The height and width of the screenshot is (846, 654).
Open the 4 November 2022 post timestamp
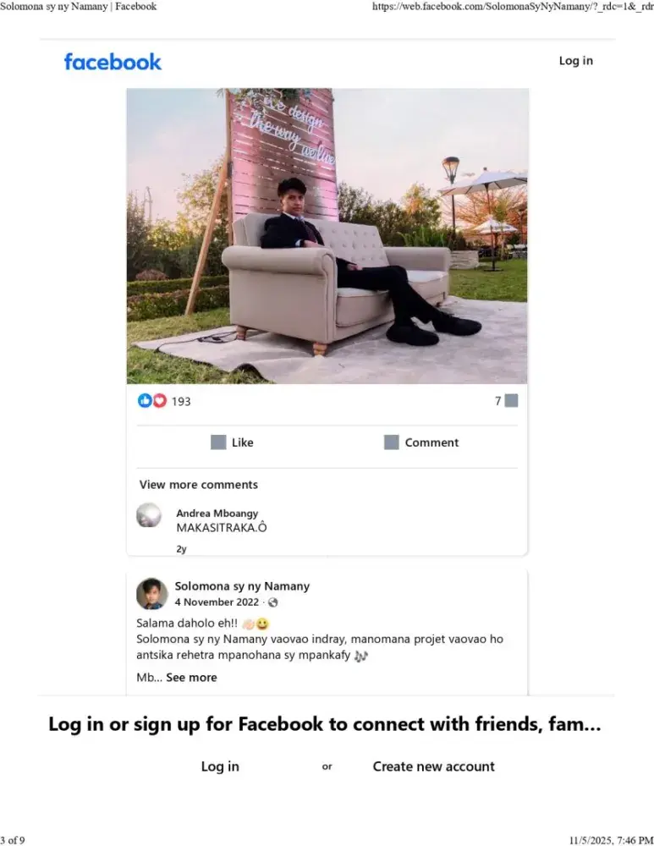(x=217, y=602)
